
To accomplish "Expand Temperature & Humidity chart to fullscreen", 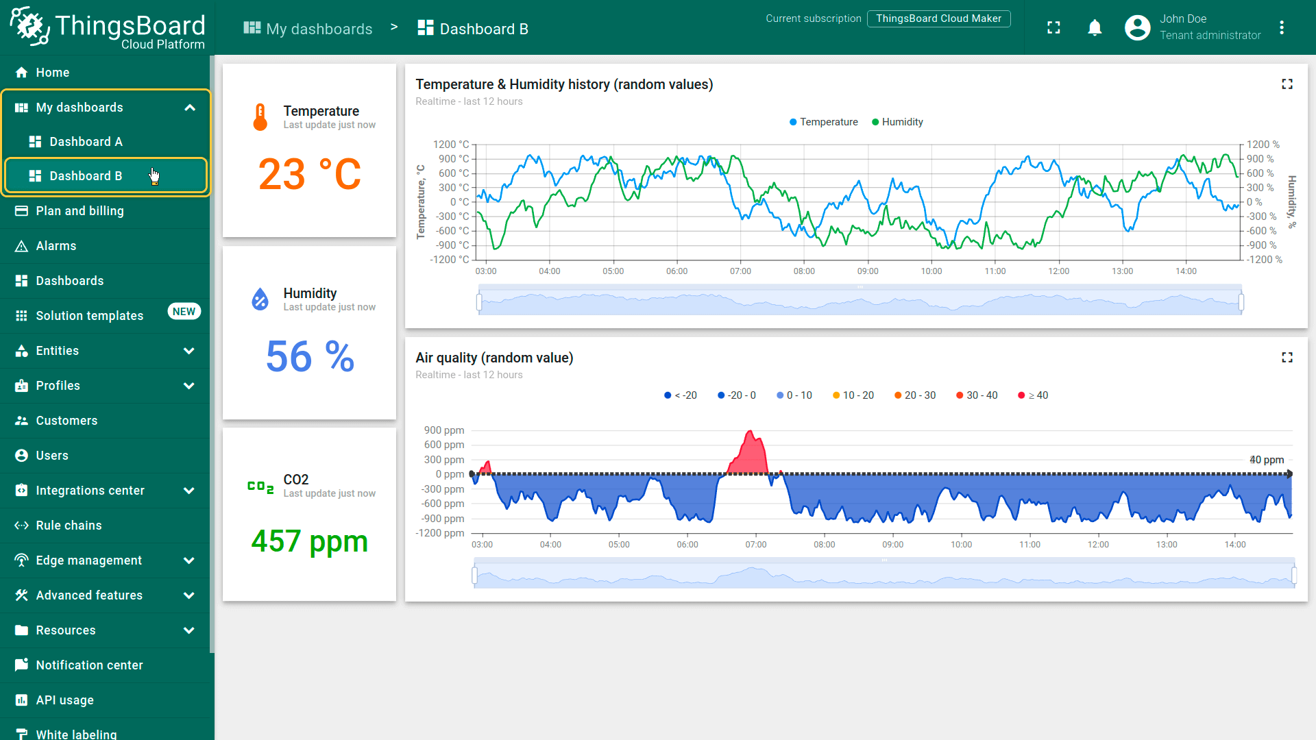I will (x=1287, y=84).
